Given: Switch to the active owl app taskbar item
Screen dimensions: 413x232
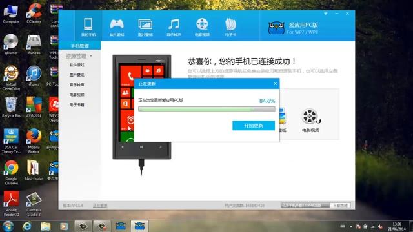Looking at the screenshot, I should point(139,226).
